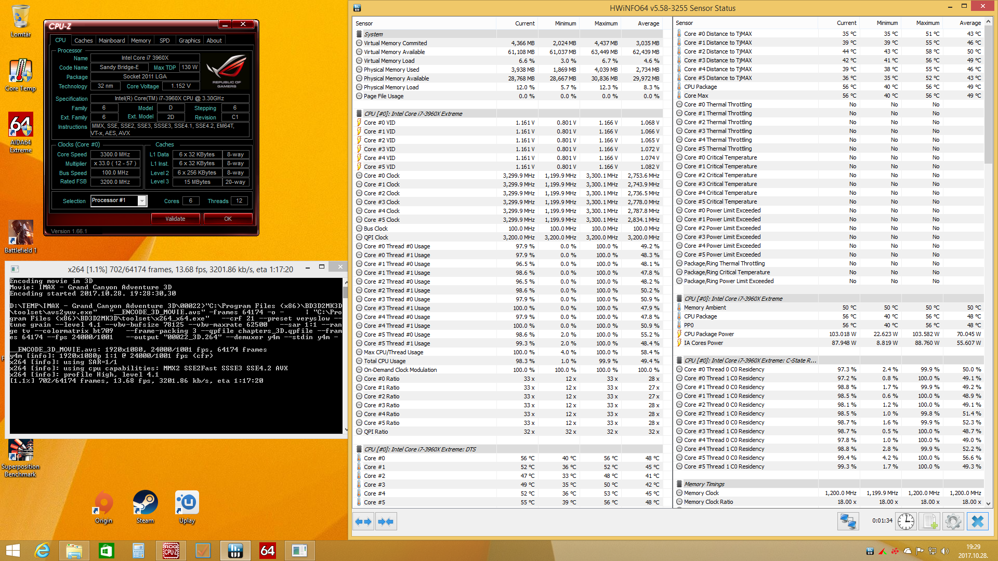
Task: Open HWiNFO remote network monitoring button
Action: [x=848, y=522]
